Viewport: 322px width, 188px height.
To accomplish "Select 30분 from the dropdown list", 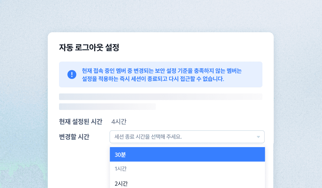I will 187,154.
